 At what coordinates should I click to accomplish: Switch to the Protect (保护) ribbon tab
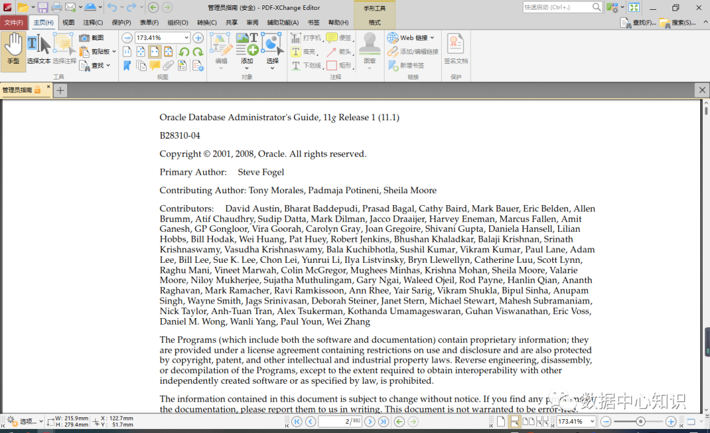122,22
